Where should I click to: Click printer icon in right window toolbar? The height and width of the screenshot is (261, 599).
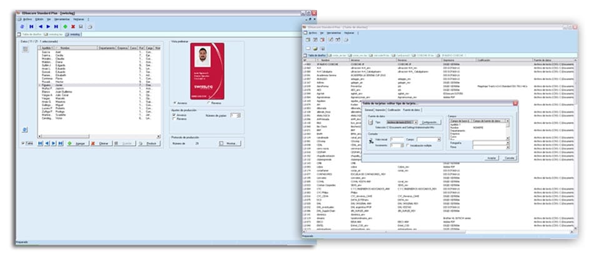(346, 39)
